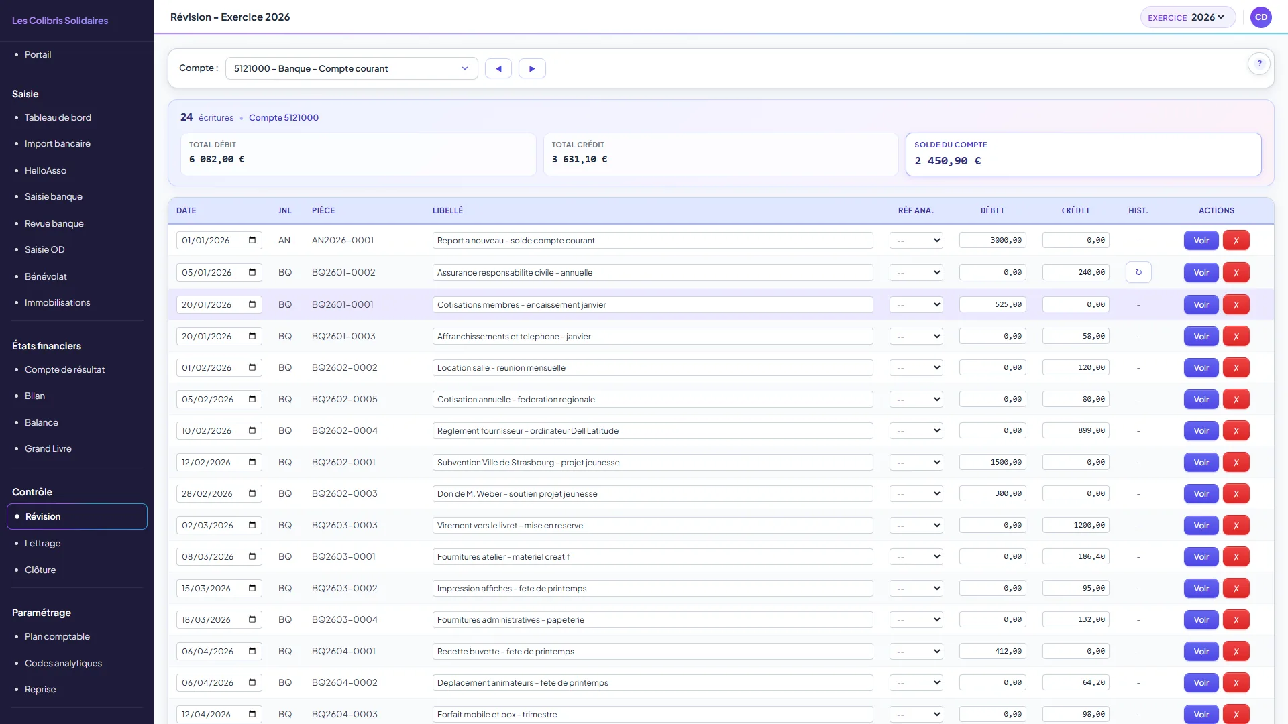Screen dimensions: 1288x724
Task: Go to Compte de résultat
Action: pyautogui.click(x=65, y=369)
